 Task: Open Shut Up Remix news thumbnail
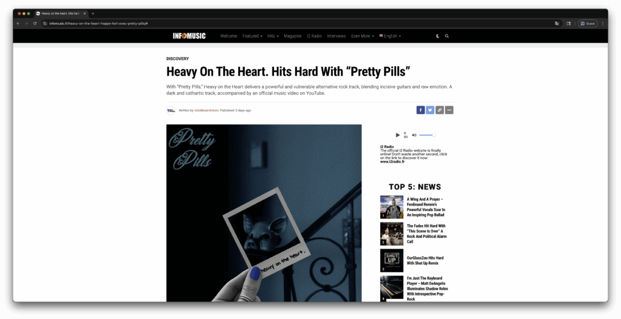click(x=392, y=260)
